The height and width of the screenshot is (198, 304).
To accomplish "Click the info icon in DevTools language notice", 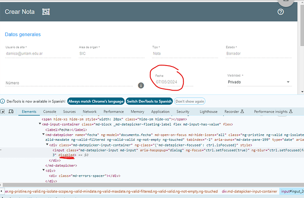I will coord(3,101).
